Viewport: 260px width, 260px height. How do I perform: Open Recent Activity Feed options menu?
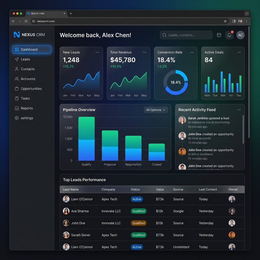pos(239,110)
